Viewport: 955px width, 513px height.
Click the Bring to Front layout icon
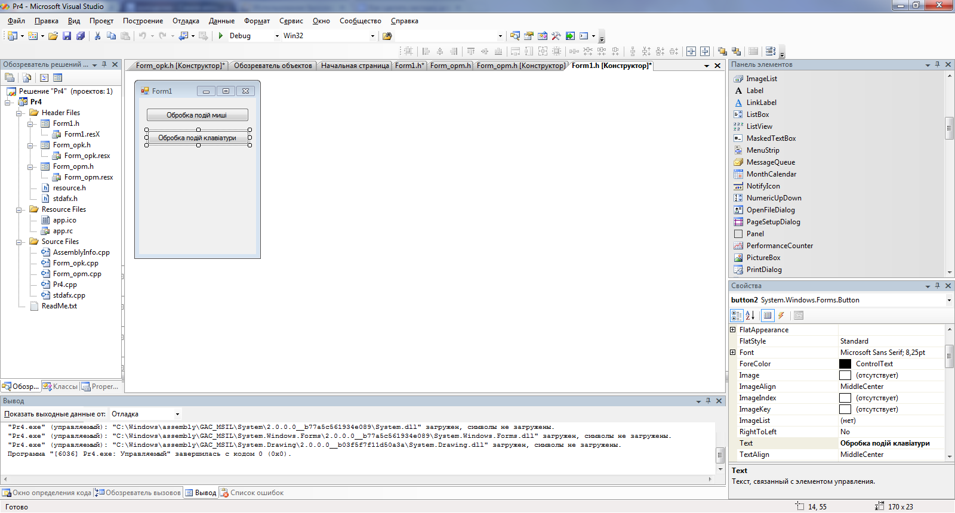[722, 51]
